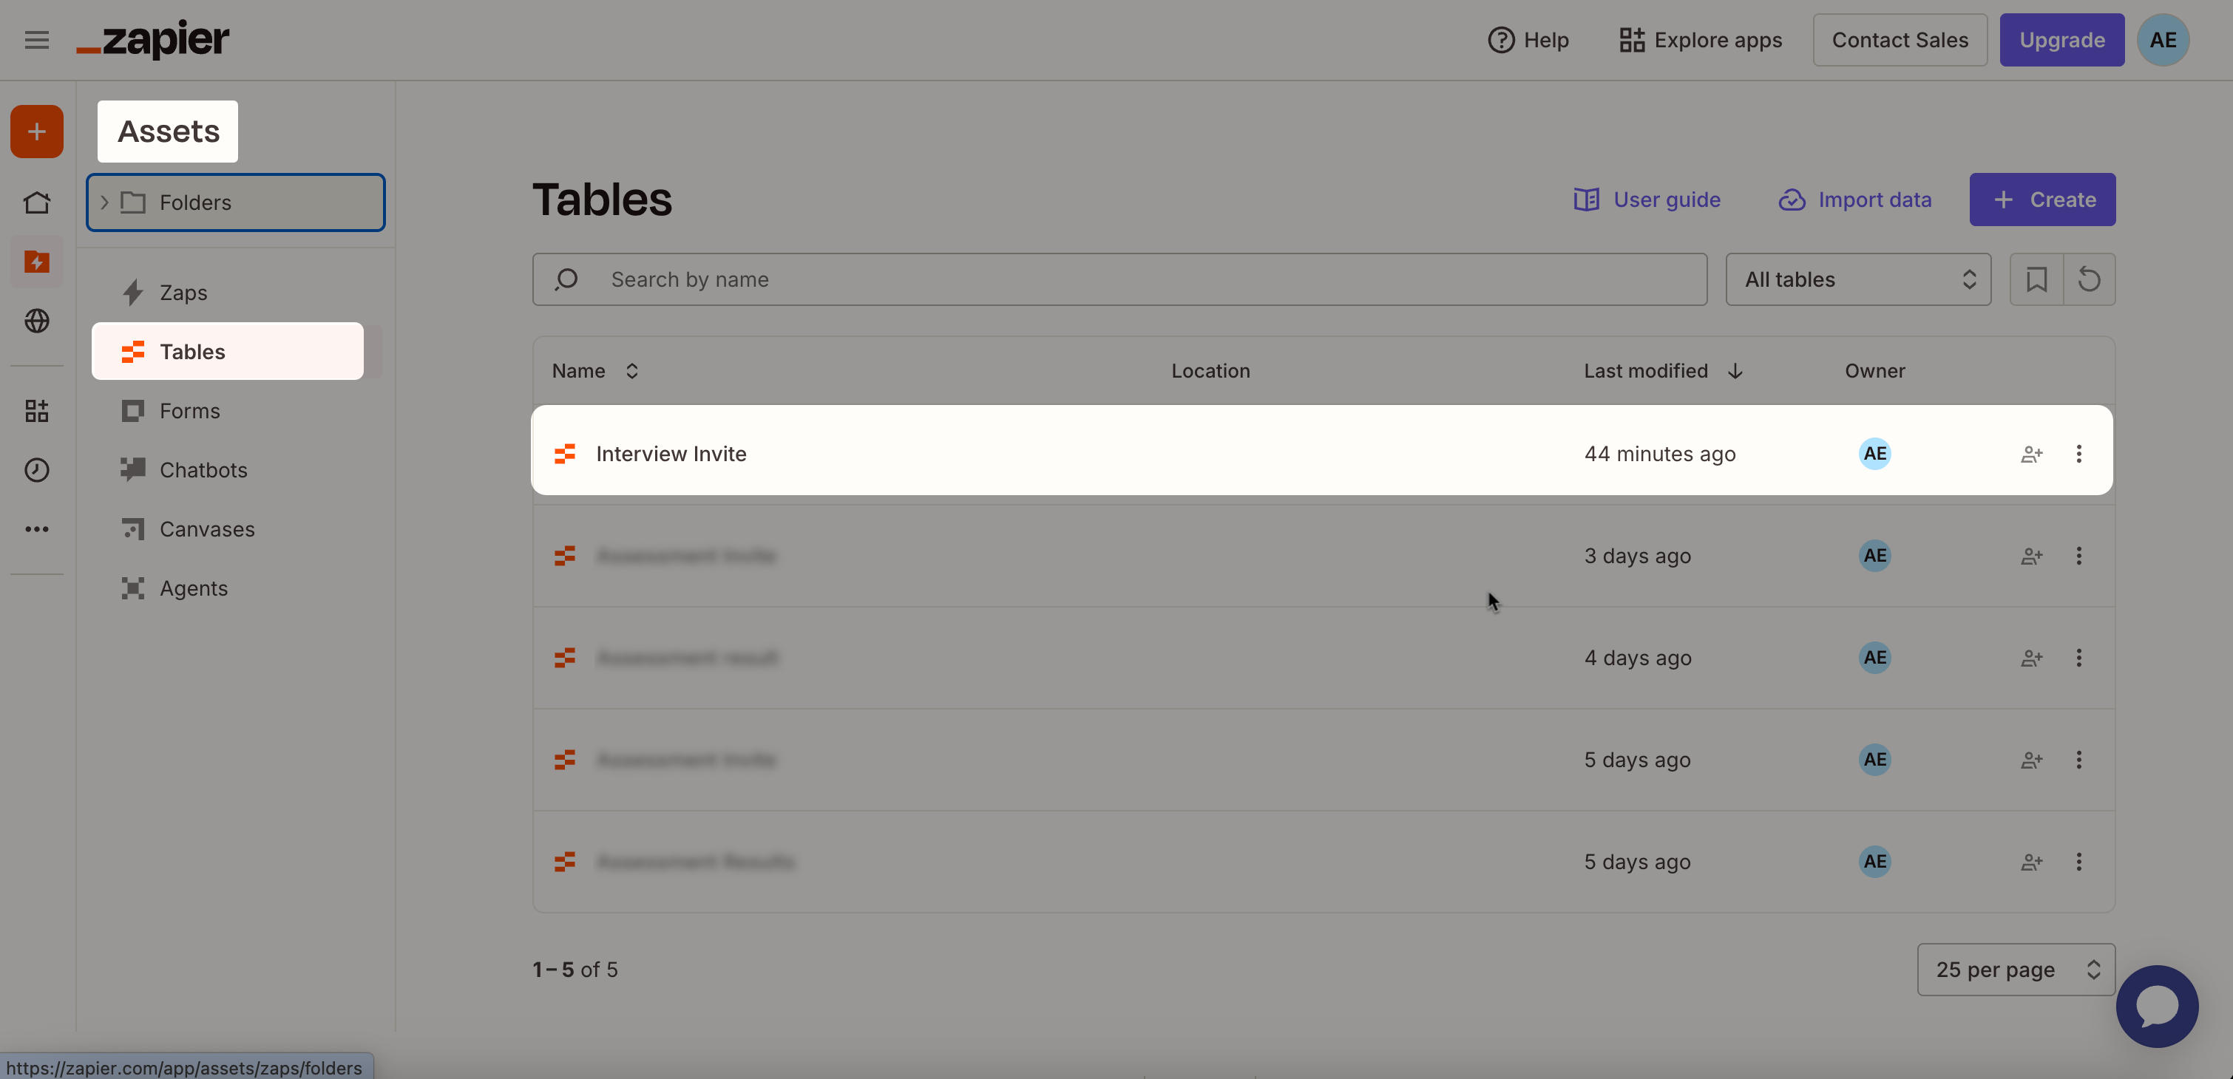Image resolution: width=2233 pixels, height=1079 pixels.
Task: Click the apps grid icon in the left rail
Action: [36, 411]
